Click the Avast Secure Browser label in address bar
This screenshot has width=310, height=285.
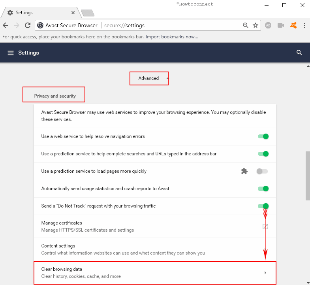pyautogui.click(x=71, y=25)
